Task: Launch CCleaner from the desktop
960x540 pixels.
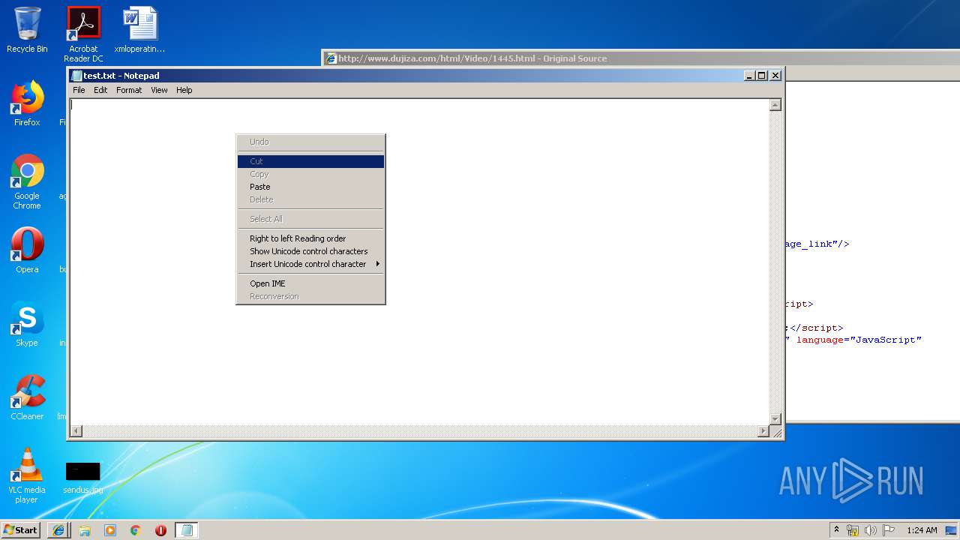Action: pos(27,397)
